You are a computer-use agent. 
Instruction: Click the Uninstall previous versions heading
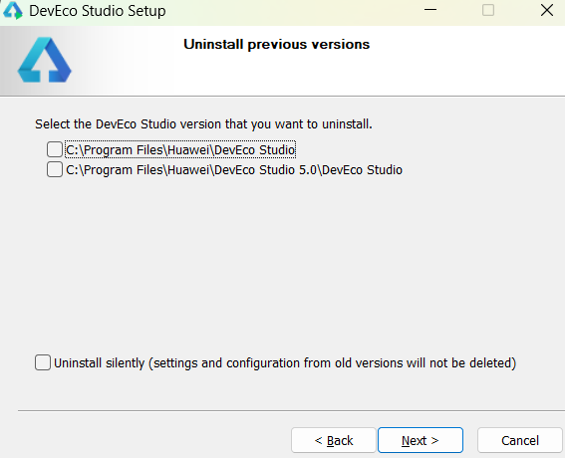coord(277,44)
